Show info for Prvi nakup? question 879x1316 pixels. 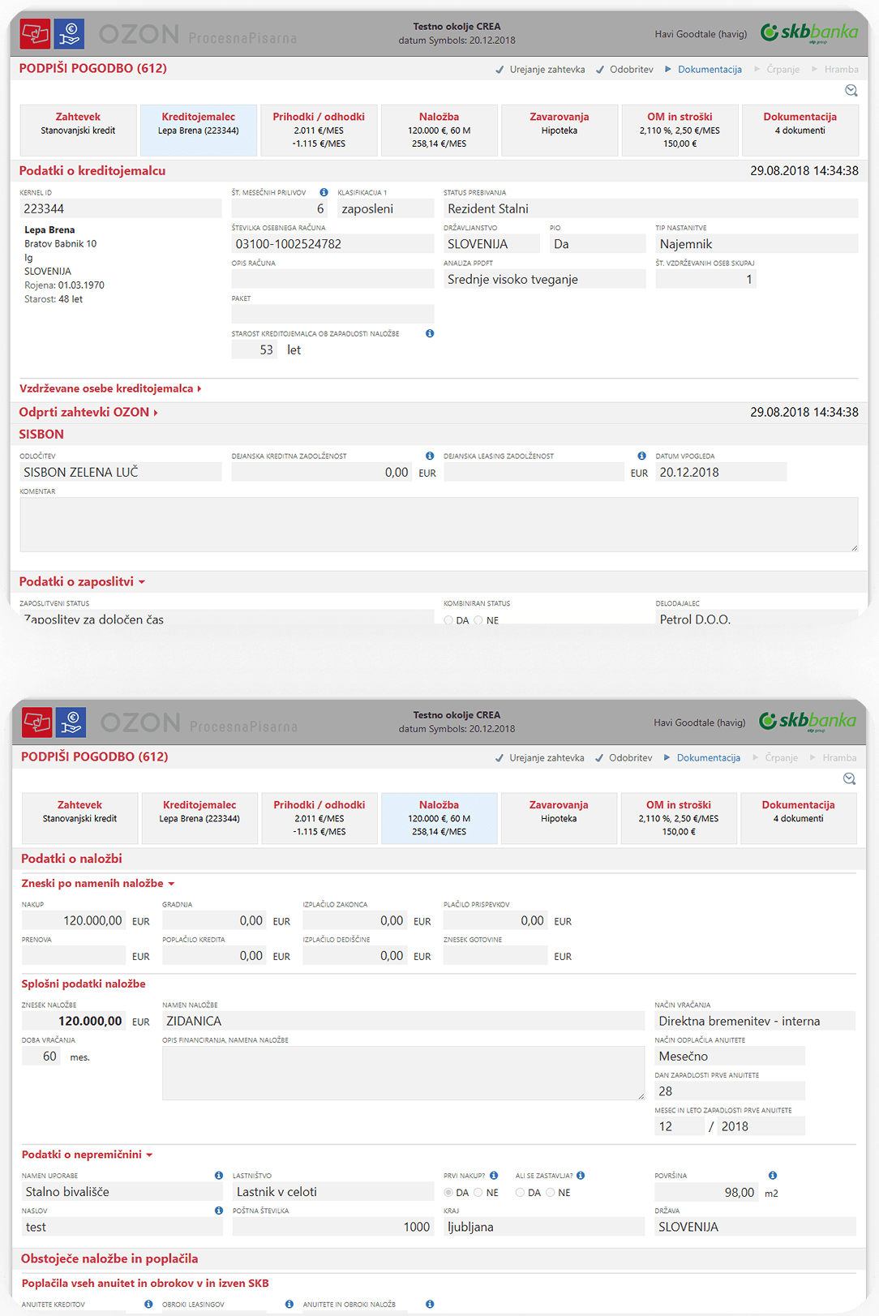[x=494, y=1175]
